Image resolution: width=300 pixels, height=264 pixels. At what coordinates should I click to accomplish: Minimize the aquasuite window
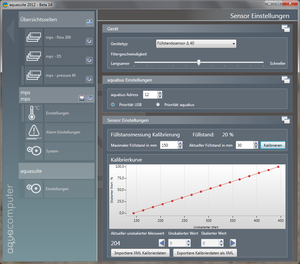[269, 4]
